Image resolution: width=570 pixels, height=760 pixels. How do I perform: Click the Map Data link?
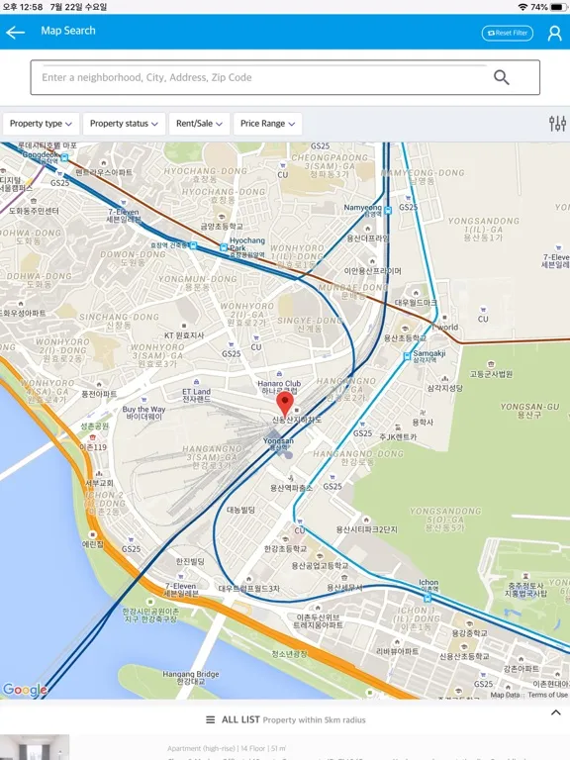(x=505, y=695)
